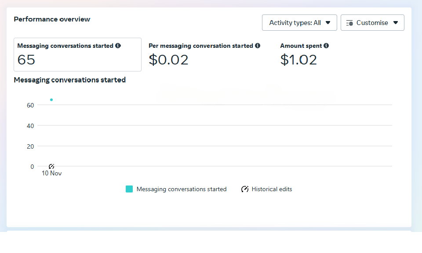Click the Messaging conversations started chart title
This screenshot has height=253, width=422.
[70, 80]
